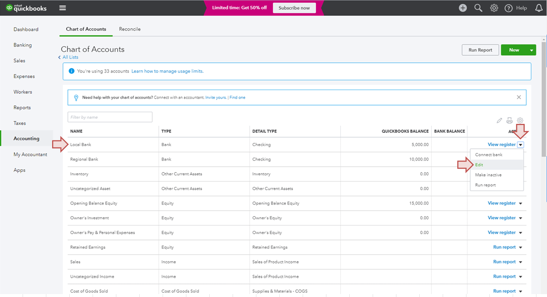Click the print list icon
Screen dimensions: 547x297
509,120
